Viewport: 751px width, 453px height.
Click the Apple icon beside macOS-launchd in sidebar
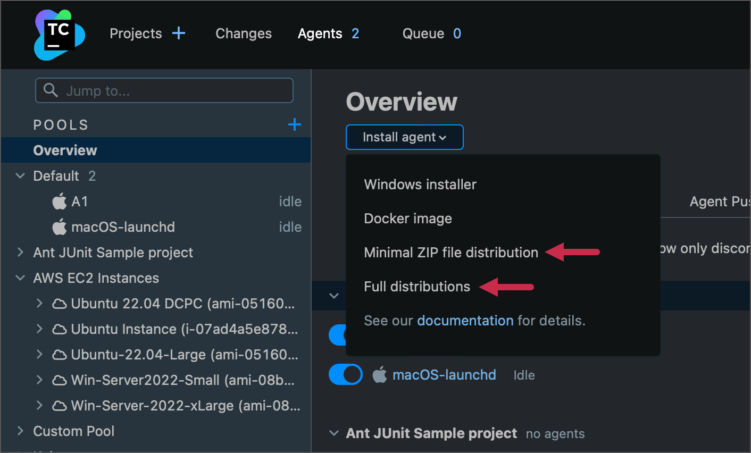pos(59,226)
